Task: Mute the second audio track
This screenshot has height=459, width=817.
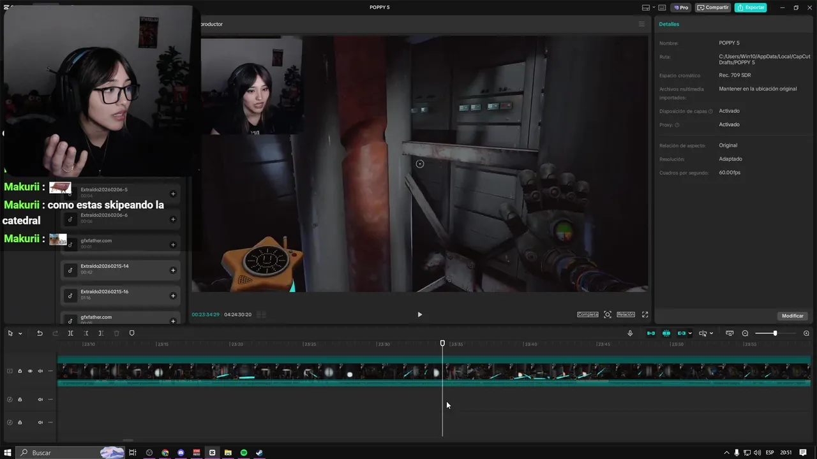Action: tap(40, 422)
